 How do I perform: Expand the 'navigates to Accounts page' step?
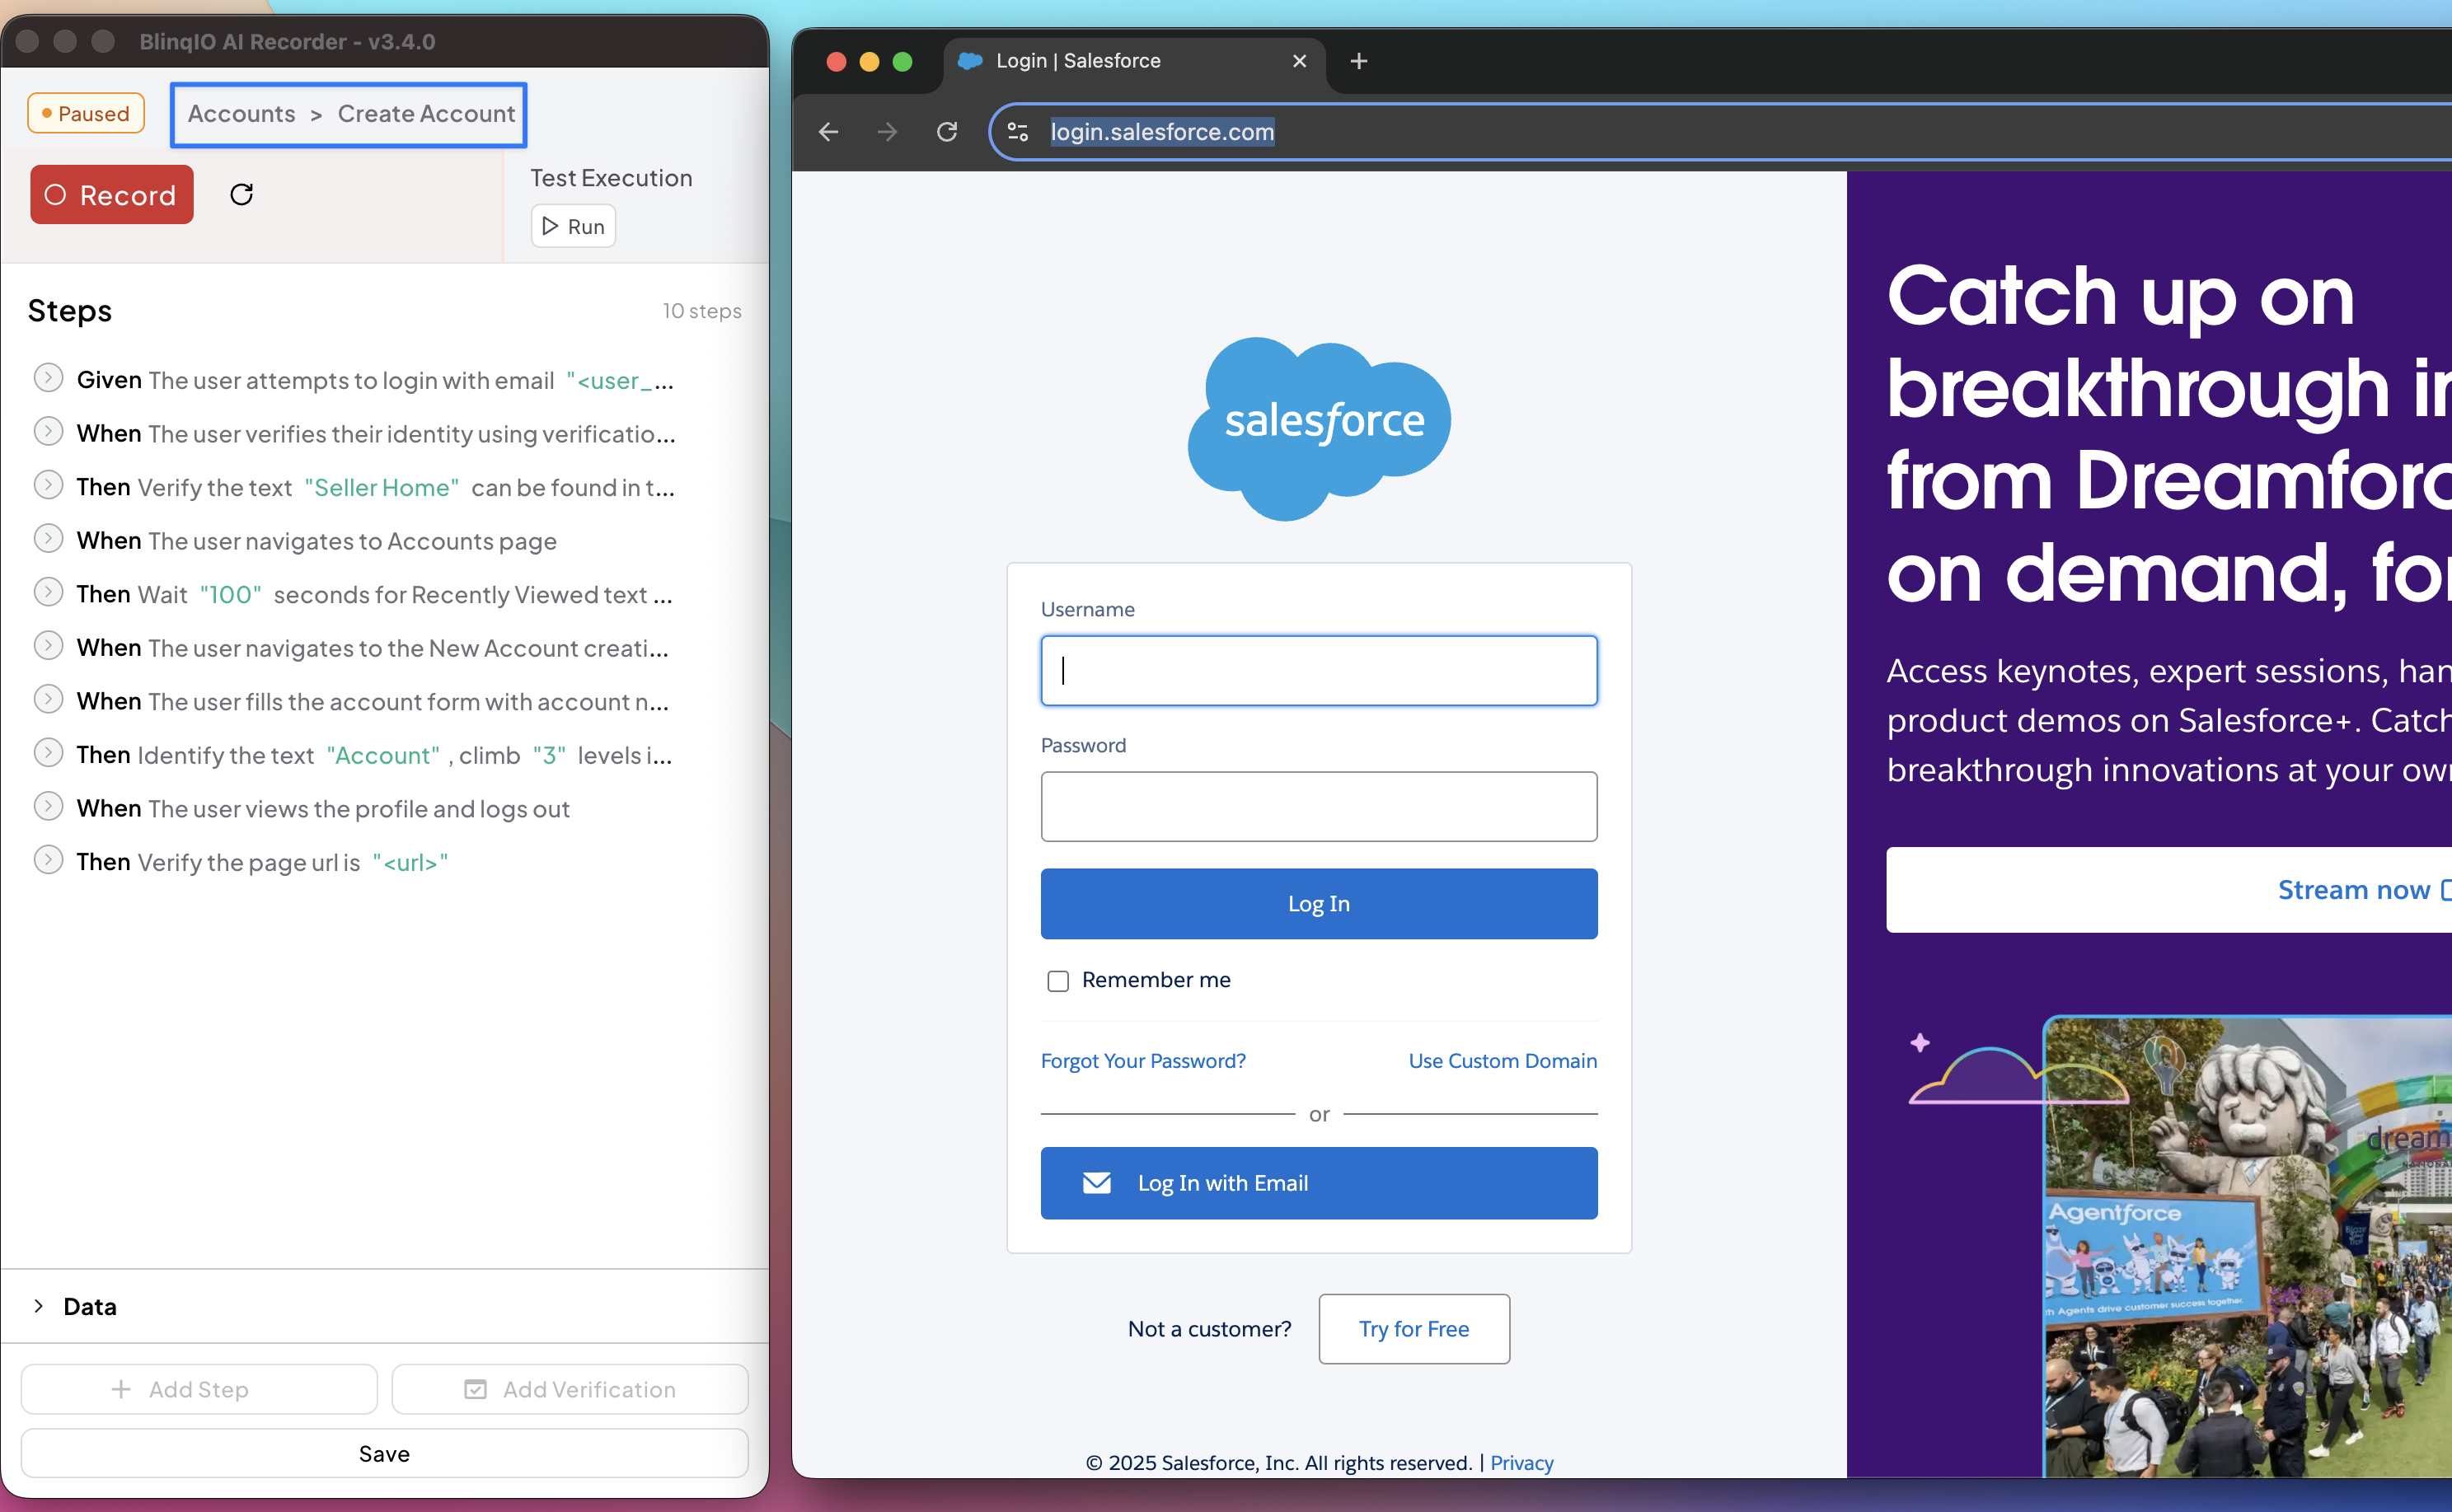pos(48,539)
